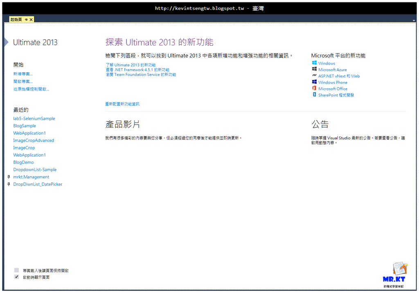
Task: Unpin the mrkt.Management recent project
Action: click(9, 177)
